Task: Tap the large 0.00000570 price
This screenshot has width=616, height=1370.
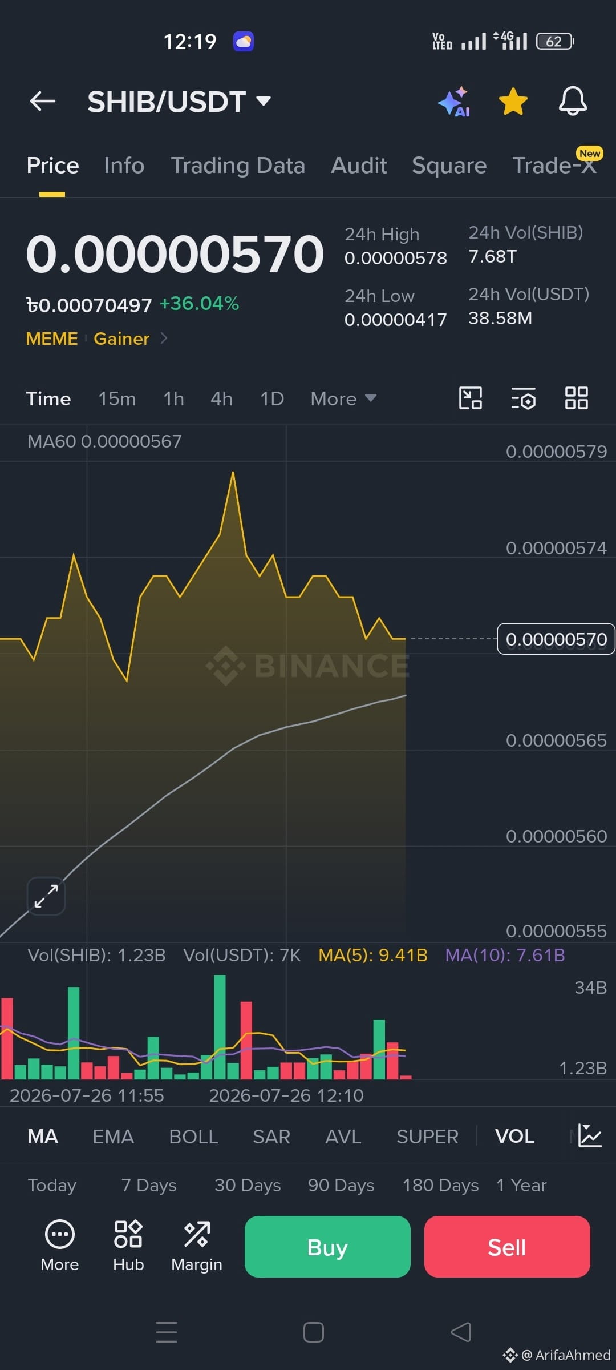Action: point(175,254)
